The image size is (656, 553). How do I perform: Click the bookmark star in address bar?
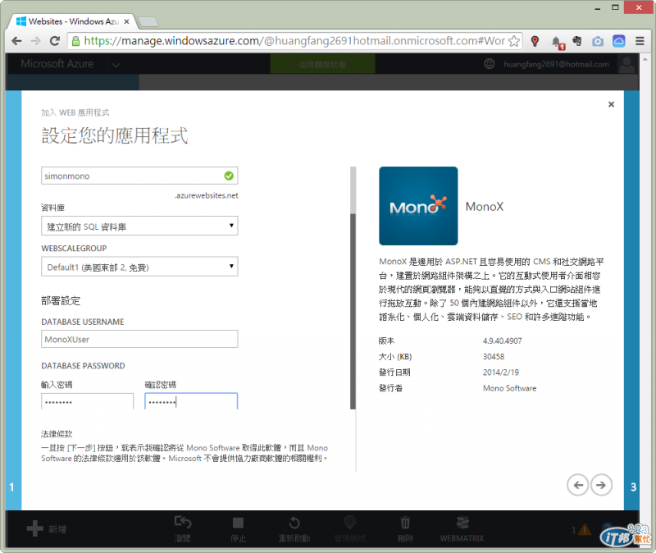514,41
